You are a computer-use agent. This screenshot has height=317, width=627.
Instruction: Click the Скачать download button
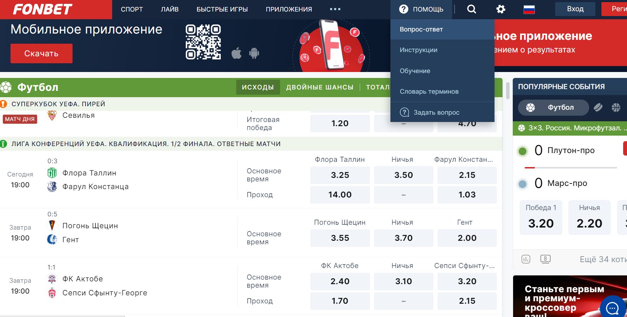pyautogui.click(x=41, y=53)
